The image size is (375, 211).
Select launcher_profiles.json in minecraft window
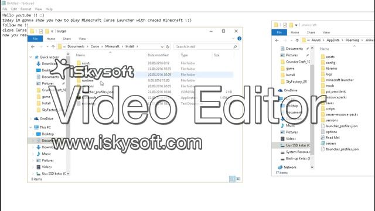342,126
